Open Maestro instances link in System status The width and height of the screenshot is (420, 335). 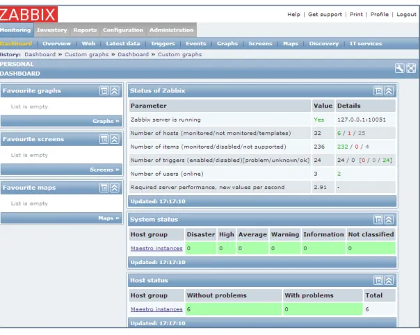156,248
